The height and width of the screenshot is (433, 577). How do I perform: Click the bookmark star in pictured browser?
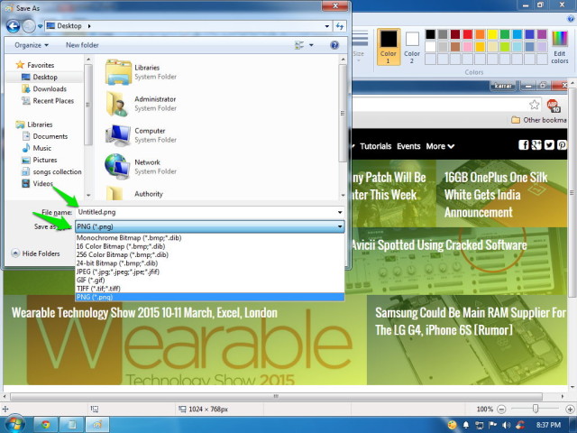click(535, 105)
